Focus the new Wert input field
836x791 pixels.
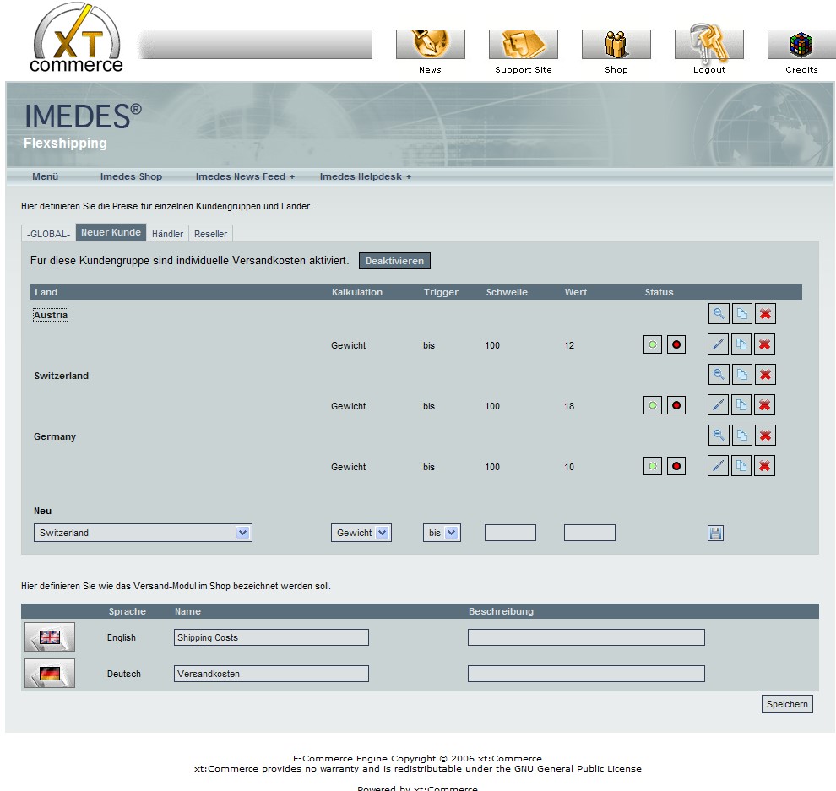coord(589,533)
